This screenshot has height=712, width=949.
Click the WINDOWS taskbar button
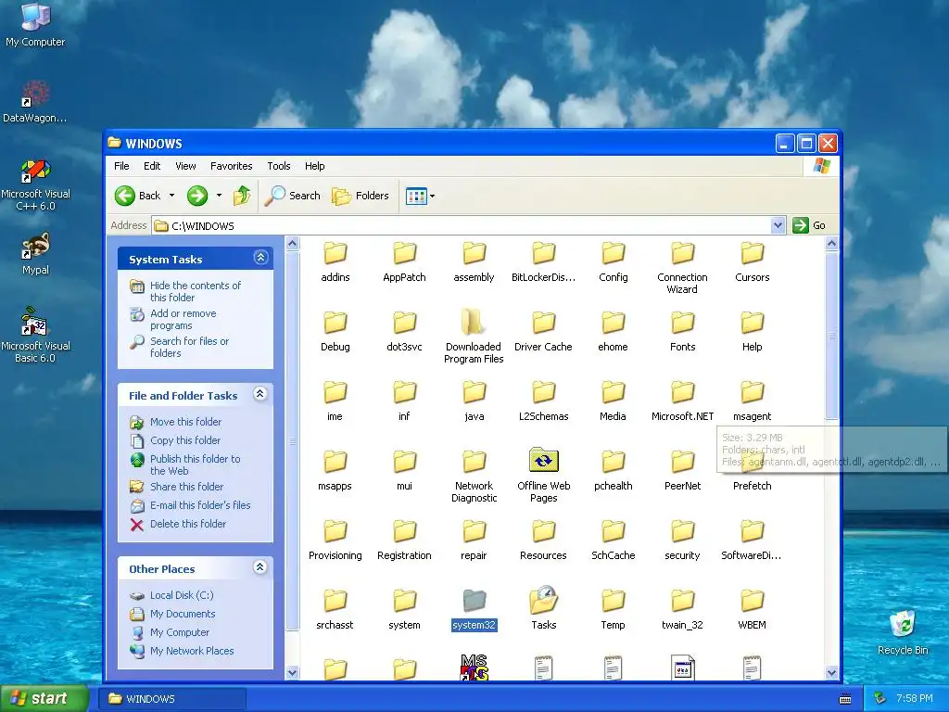pos(172,699)
